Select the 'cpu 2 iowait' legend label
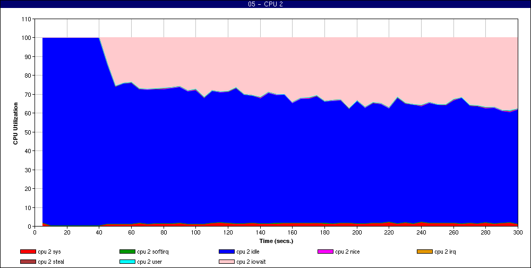The height and width of the screenshot is (268, 531). (x=251, y=262)
